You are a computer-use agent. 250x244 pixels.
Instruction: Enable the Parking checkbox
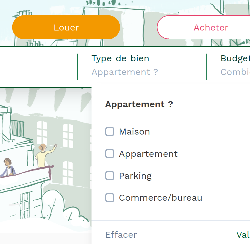point(110,176)
